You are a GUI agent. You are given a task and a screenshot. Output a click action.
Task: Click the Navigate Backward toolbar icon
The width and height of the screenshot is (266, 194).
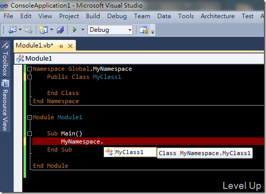pos(12,30)
